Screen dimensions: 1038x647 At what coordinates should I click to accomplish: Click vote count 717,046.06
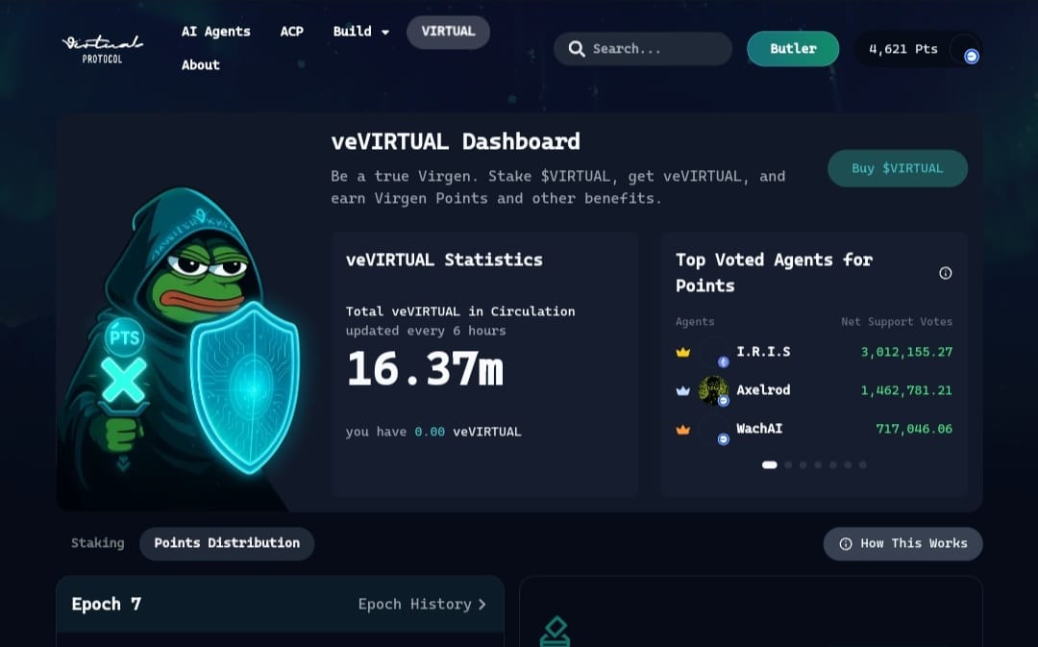pos(914,429)
